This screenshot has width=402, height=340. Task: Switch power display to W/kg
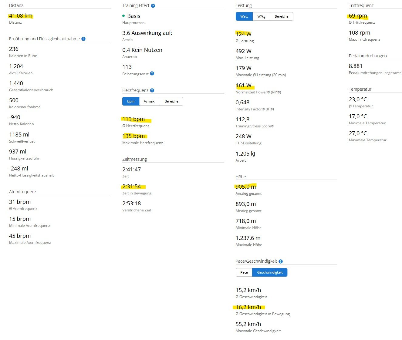click(x=261, y=16)
